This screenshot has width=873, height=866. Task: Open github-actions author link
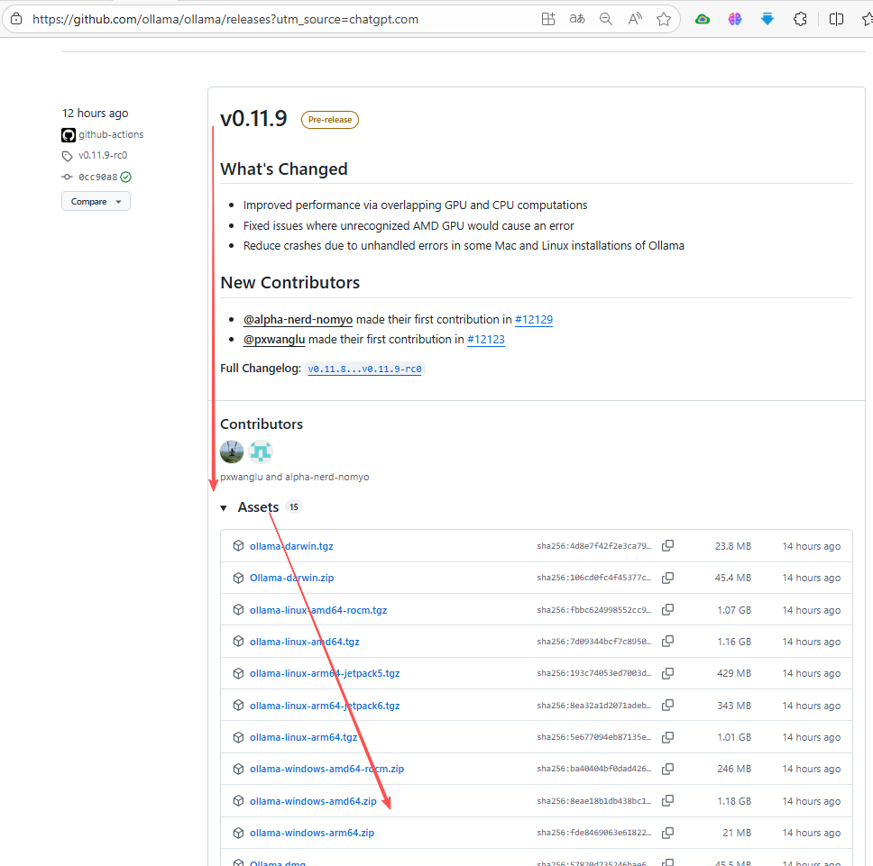(111, 134)
